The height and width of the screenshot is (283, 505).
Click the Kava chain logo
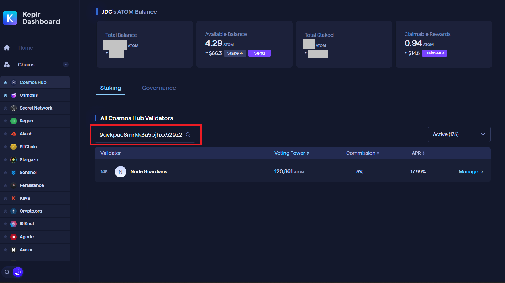tap(13, 198)
